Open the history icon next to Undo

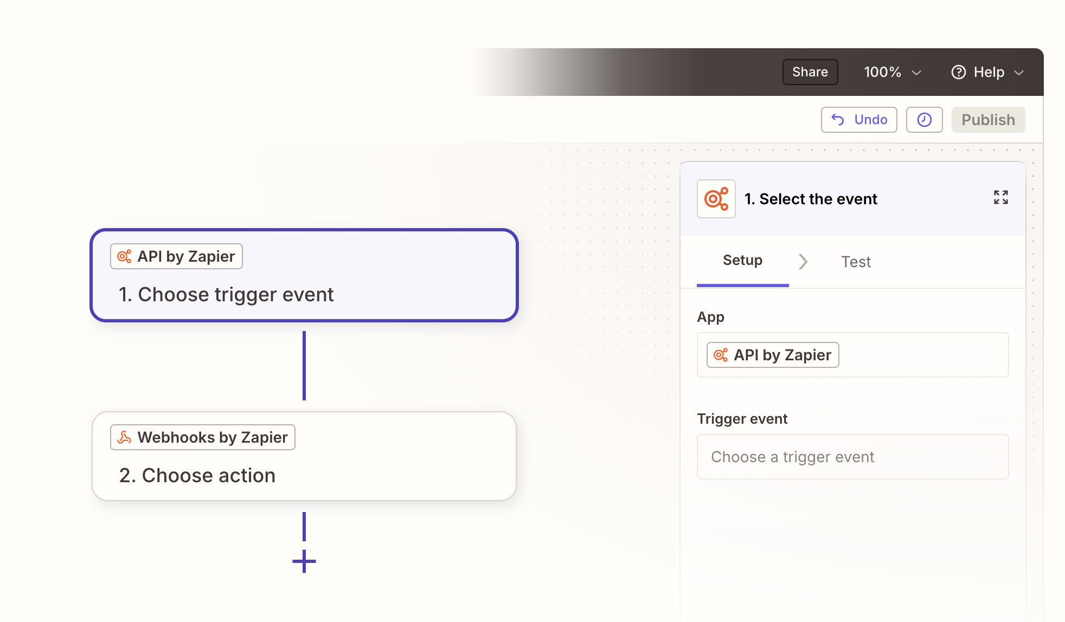(924, 119)
